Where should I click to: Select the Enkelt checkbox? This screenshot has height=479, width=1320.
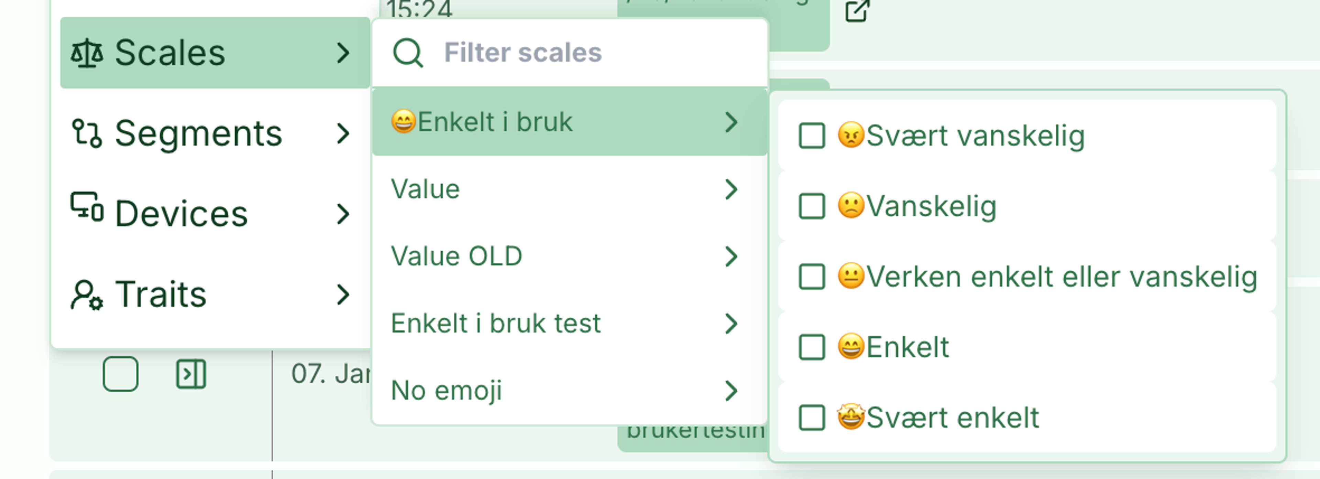tap(812, 347)
